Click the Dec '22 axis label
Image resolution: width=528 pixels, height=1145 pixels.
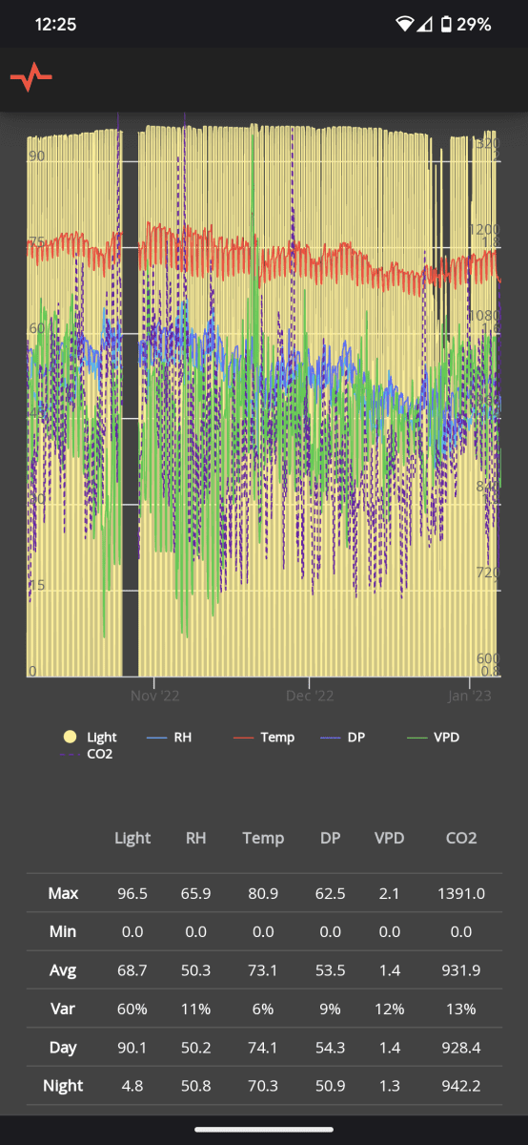311,696
